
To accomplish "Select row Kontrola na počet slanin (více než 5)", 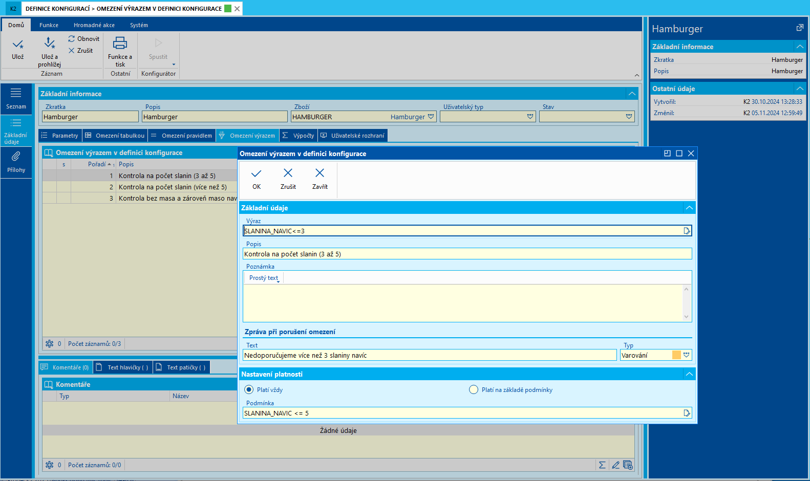I will [140, 187].
